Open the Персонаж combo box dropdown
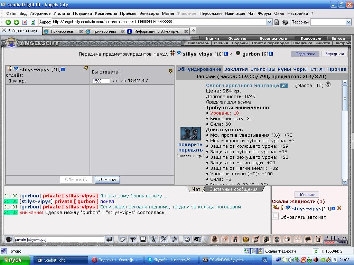 pos(348,22)
